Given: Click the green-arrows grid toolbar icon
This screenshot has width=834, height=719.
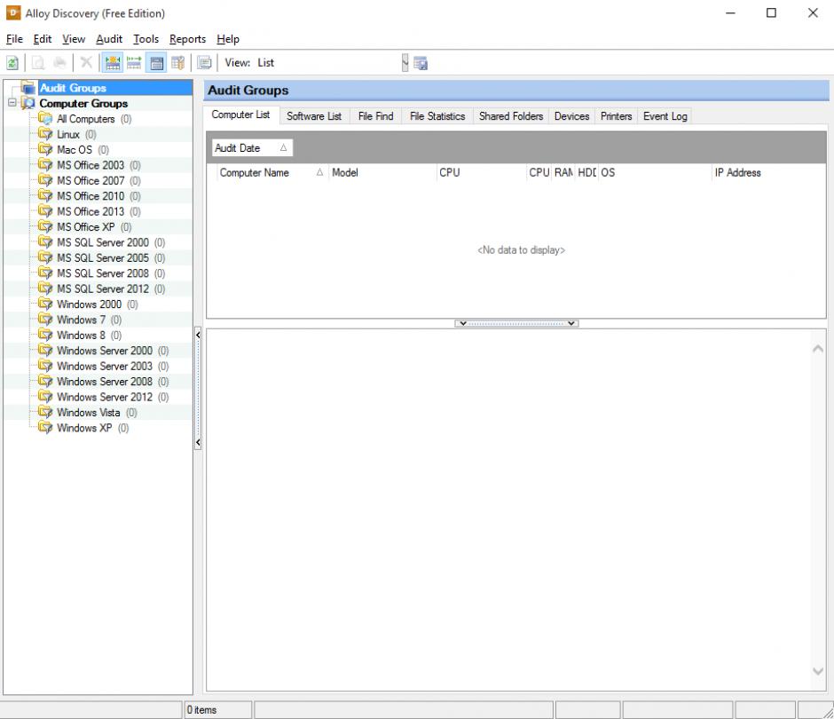Looking at the screenshot, I should [134, 63].
